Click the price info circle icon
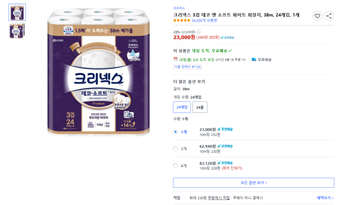 pyautogui.click(x=198, y=32)
